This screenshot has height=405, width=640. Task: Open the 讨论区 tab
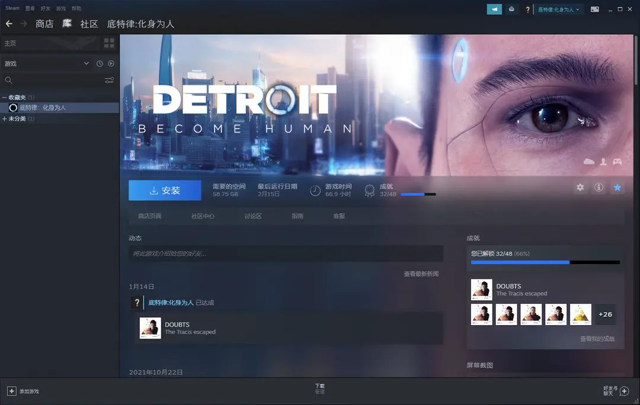click(253, 216)
